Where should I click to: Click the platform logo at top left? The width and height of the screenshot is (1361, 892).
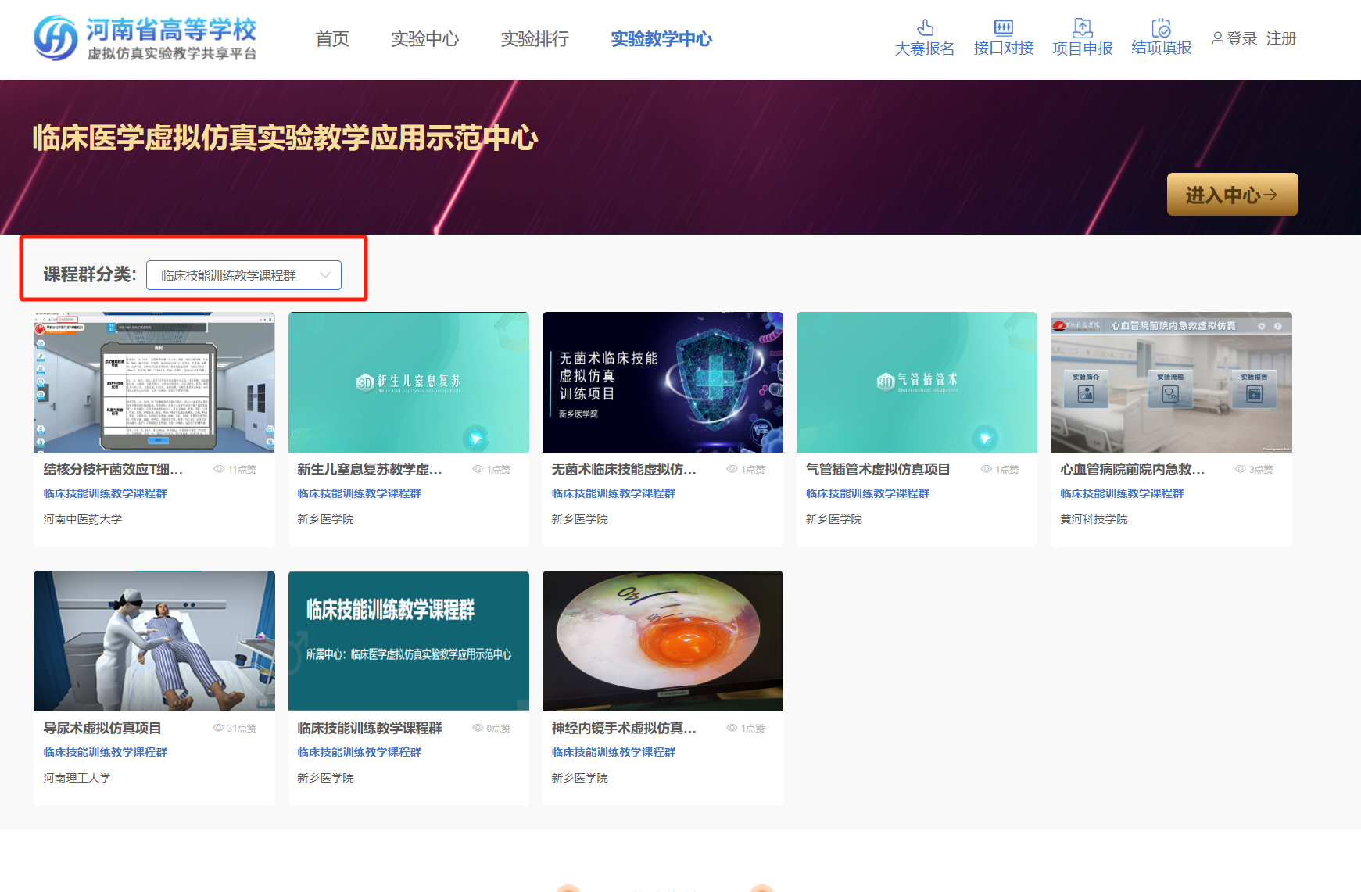(145, 37)
